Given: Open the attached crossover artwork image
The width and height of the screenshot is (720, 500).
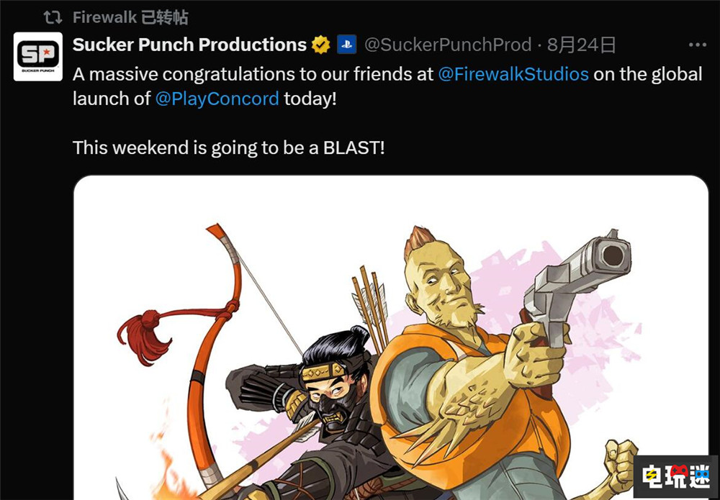Looking at the screenshot, I should [391, 337].
